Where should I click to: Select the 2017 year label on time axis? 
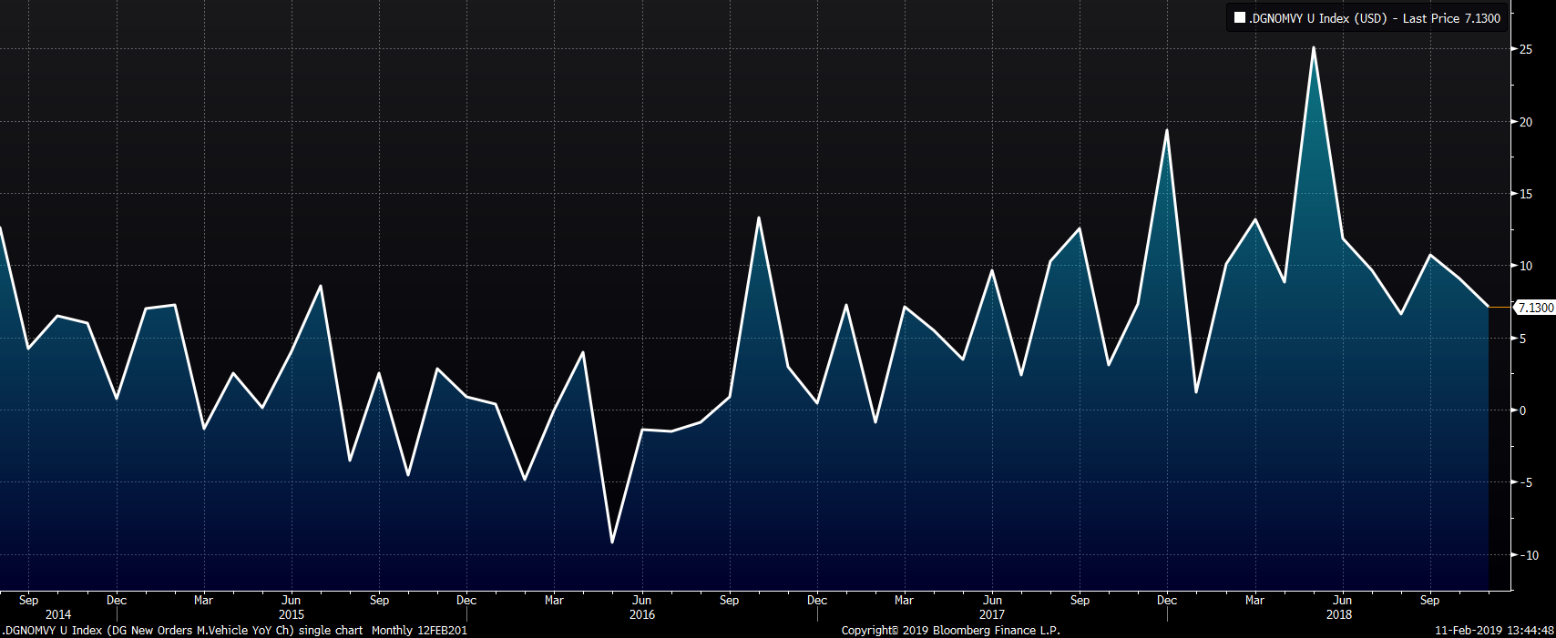(x=992, y=615)
